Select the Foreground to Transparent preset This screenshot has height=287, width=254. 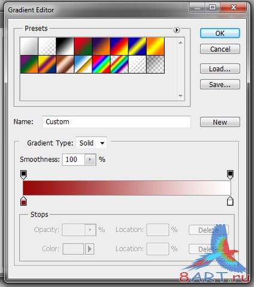click(x=47, y=46)
